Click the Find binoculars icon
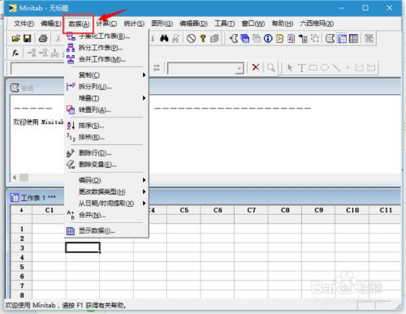Viewport: 406px width, 314px height. pos(164,39)
